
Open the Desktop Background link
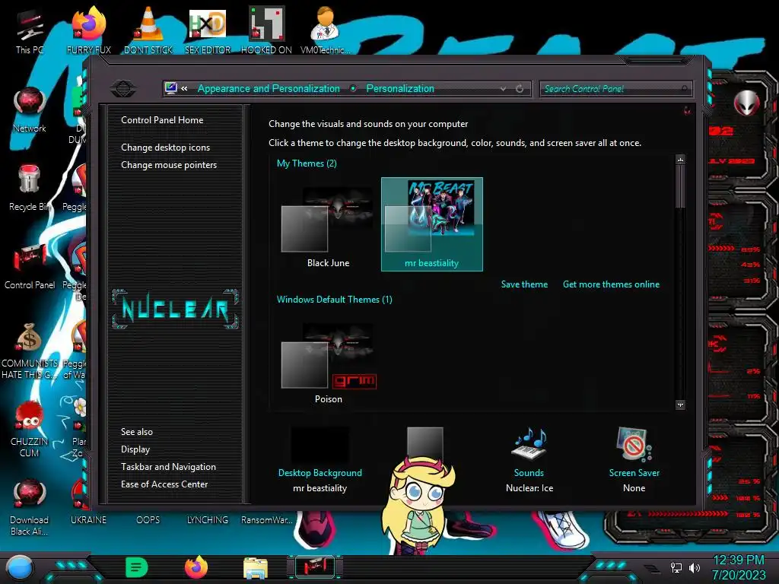click(x=320, y=473)
